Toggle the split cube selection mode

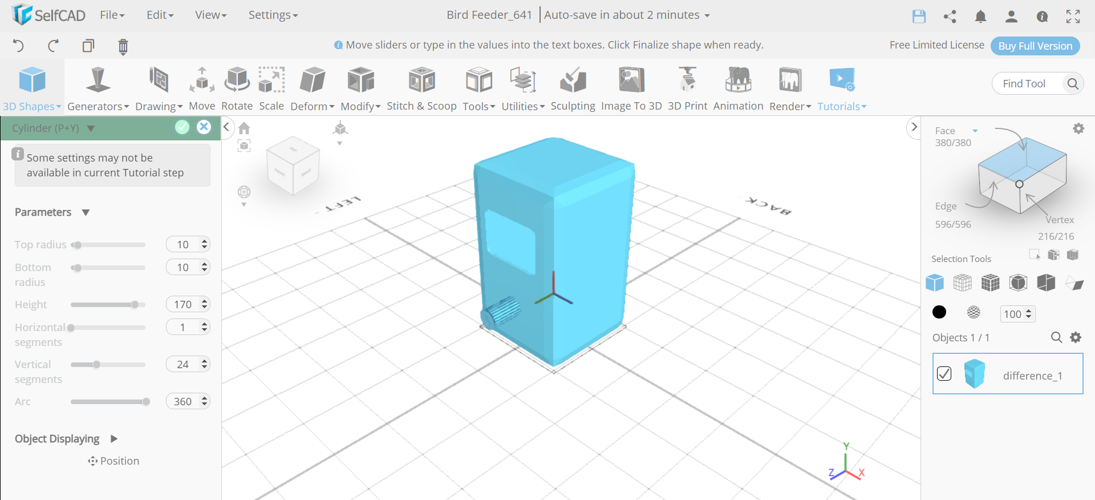(x=1046, y=283)
